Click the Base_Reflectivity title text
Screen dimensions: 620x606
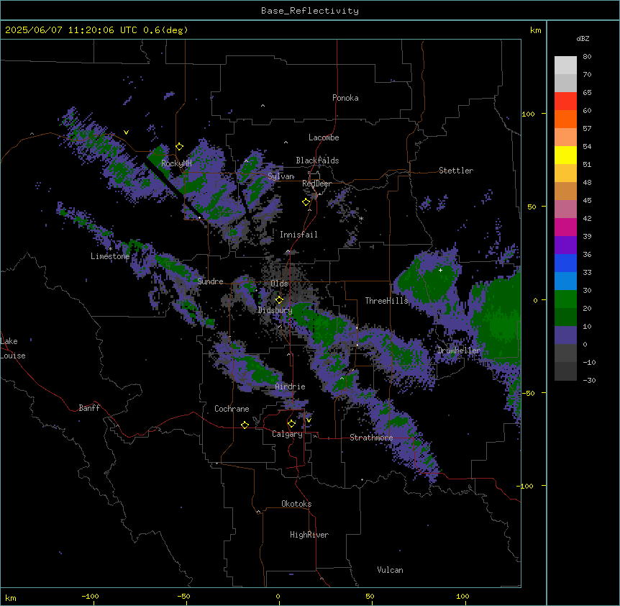coord(310,11)
